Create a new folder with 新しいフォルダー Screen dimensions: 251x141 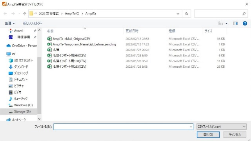click(x=33, y=23)
